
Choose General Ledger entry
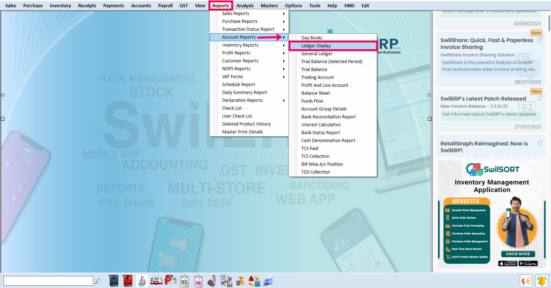tap(333, 54)
